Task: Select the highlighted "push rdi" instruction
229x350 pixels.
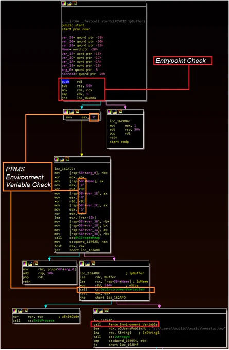Action: [72, 82]
